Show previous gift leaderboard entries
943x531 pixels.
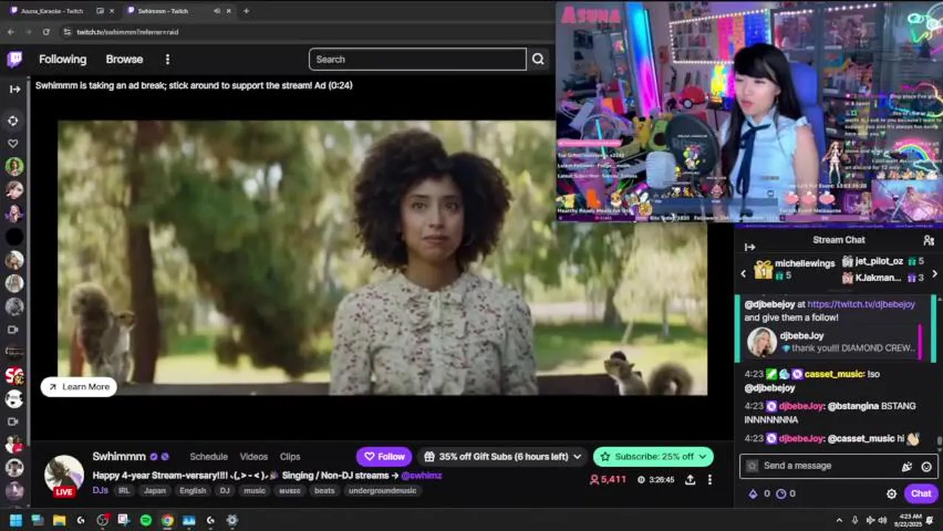pos(743,274)
